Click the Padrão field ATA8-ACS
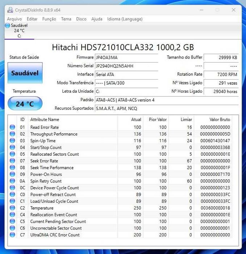 pos(167,100)
